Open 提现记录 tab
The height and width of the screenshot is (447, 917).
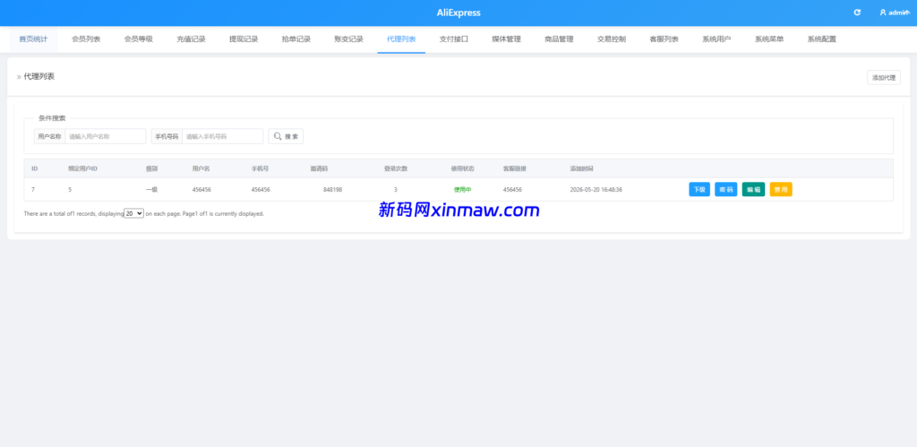244,39
